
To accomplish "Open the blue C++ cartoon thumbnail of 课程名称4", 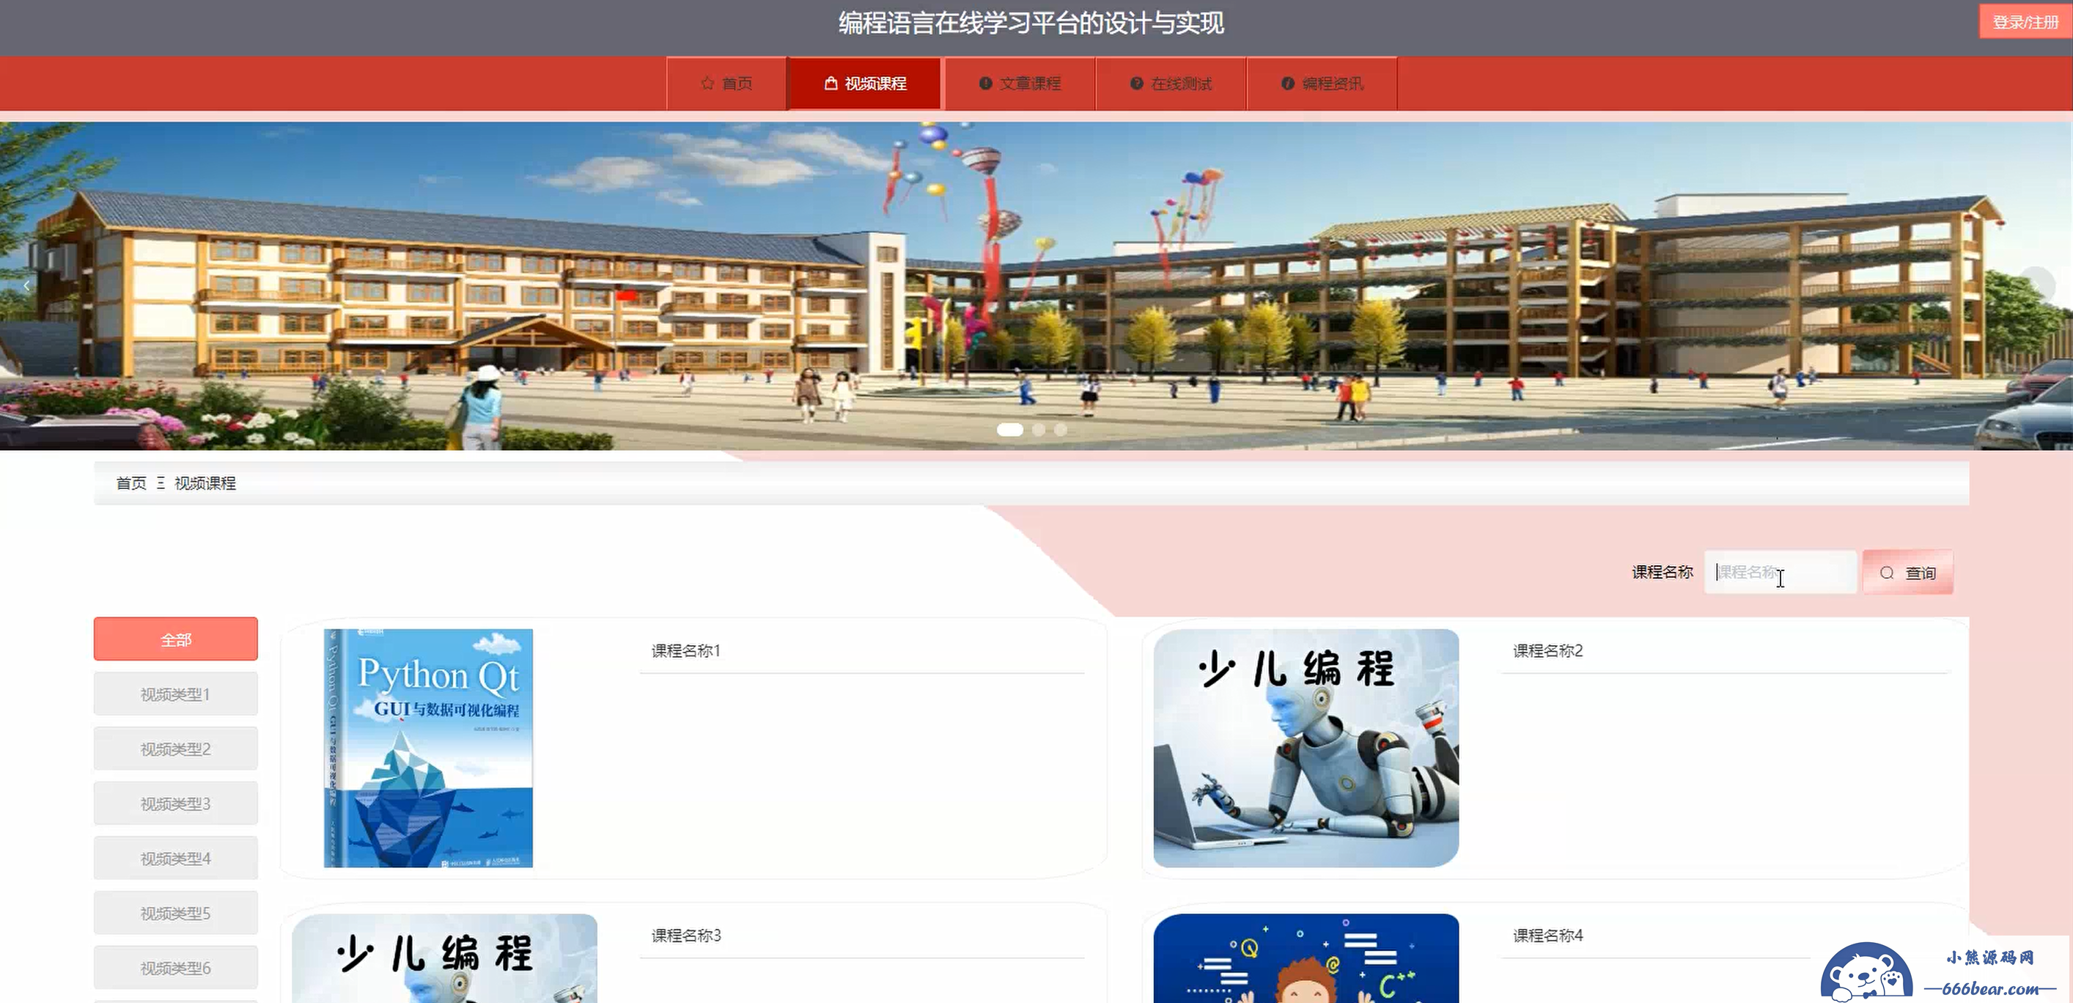I will 1306,958.
